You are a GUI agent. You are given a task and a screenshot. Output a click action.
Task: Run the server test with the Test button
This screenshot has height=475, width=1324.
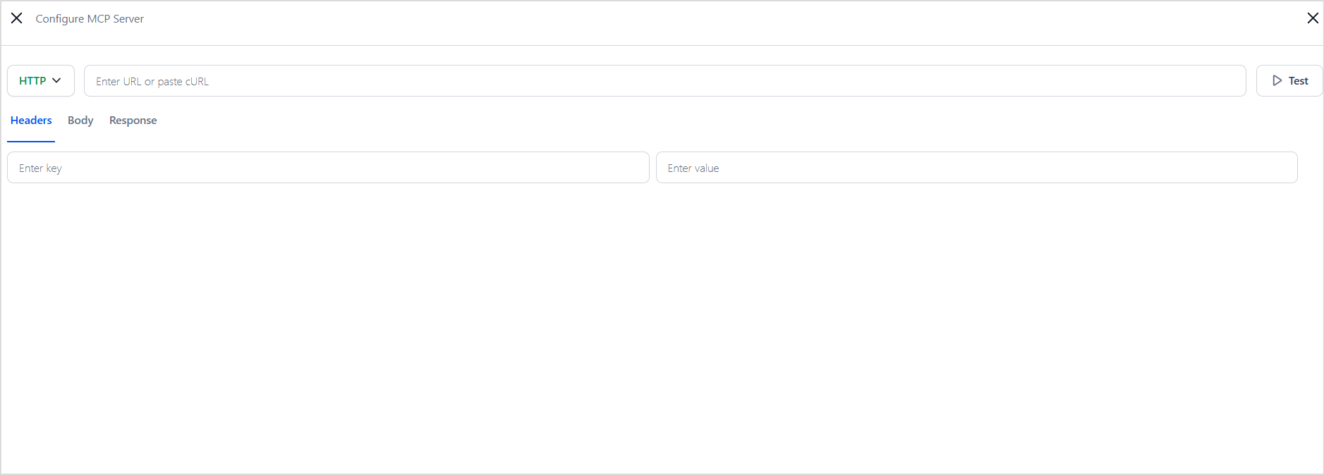pyautogui.click(x=1289, y=81)
